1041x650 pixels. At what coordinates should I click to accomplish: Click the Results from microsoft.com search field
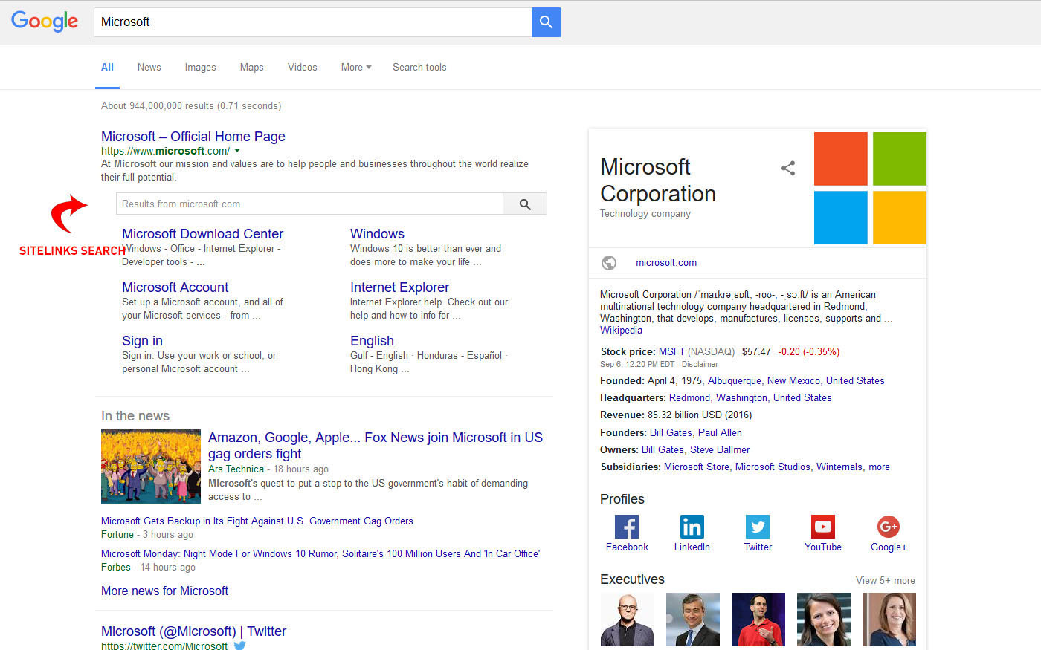309,204
